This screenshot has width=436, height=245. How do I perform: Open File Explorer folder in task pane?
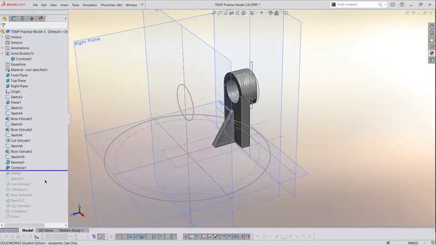click(x=432, y=39)
